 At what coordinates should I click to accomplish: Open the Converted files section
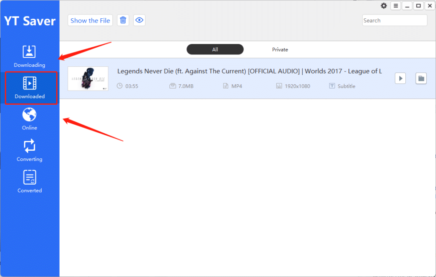click(29, 182)
